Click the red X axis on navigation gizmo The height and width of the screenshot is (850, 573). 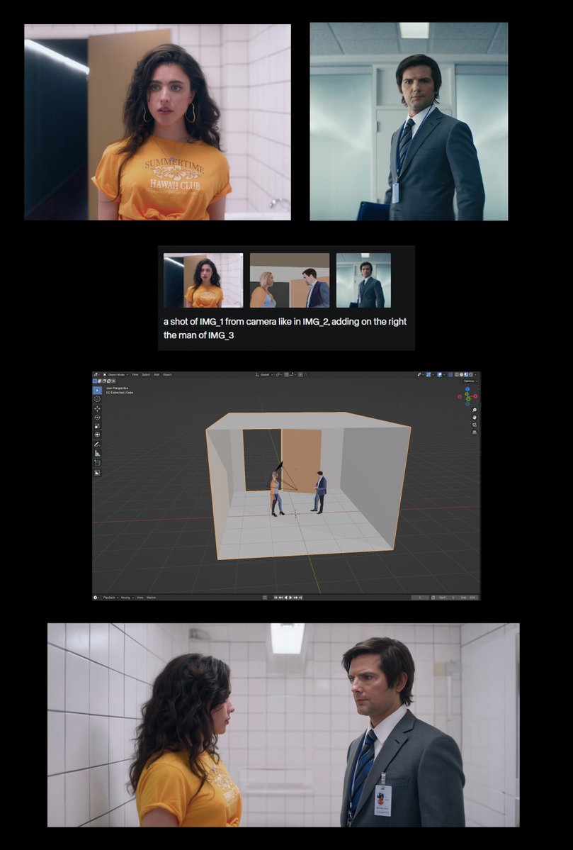475,396
